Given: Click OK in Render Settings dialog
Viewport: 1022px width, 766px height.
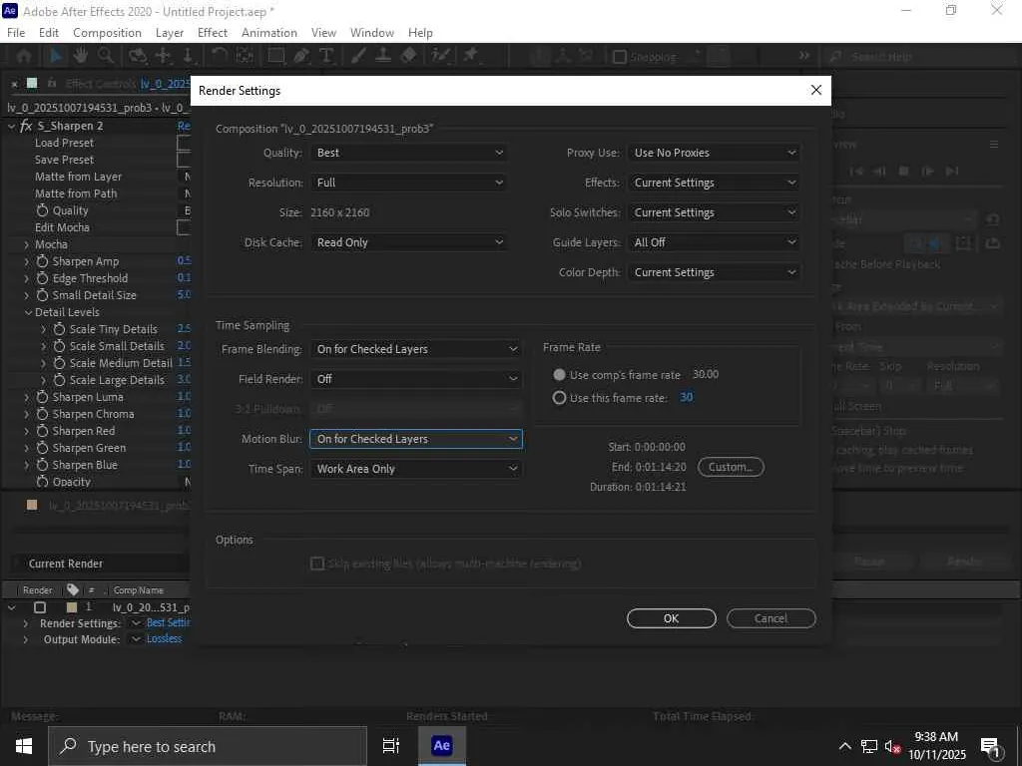Looking at the screenshot, I should pos(672,618).
